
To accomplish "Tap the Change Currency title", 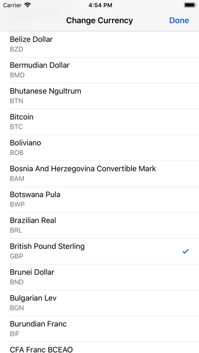I will tap(99, 20).
